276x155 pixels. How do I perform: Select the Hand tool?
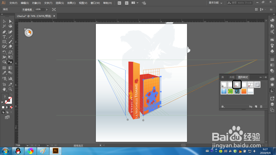click(4, 89)
